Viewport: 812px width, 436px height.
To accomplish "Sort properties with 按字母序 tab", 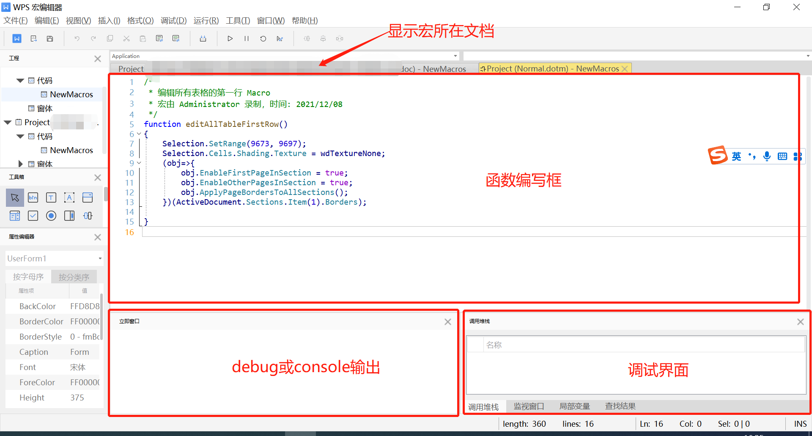I will pyautogui.click(x=28, y=277).
